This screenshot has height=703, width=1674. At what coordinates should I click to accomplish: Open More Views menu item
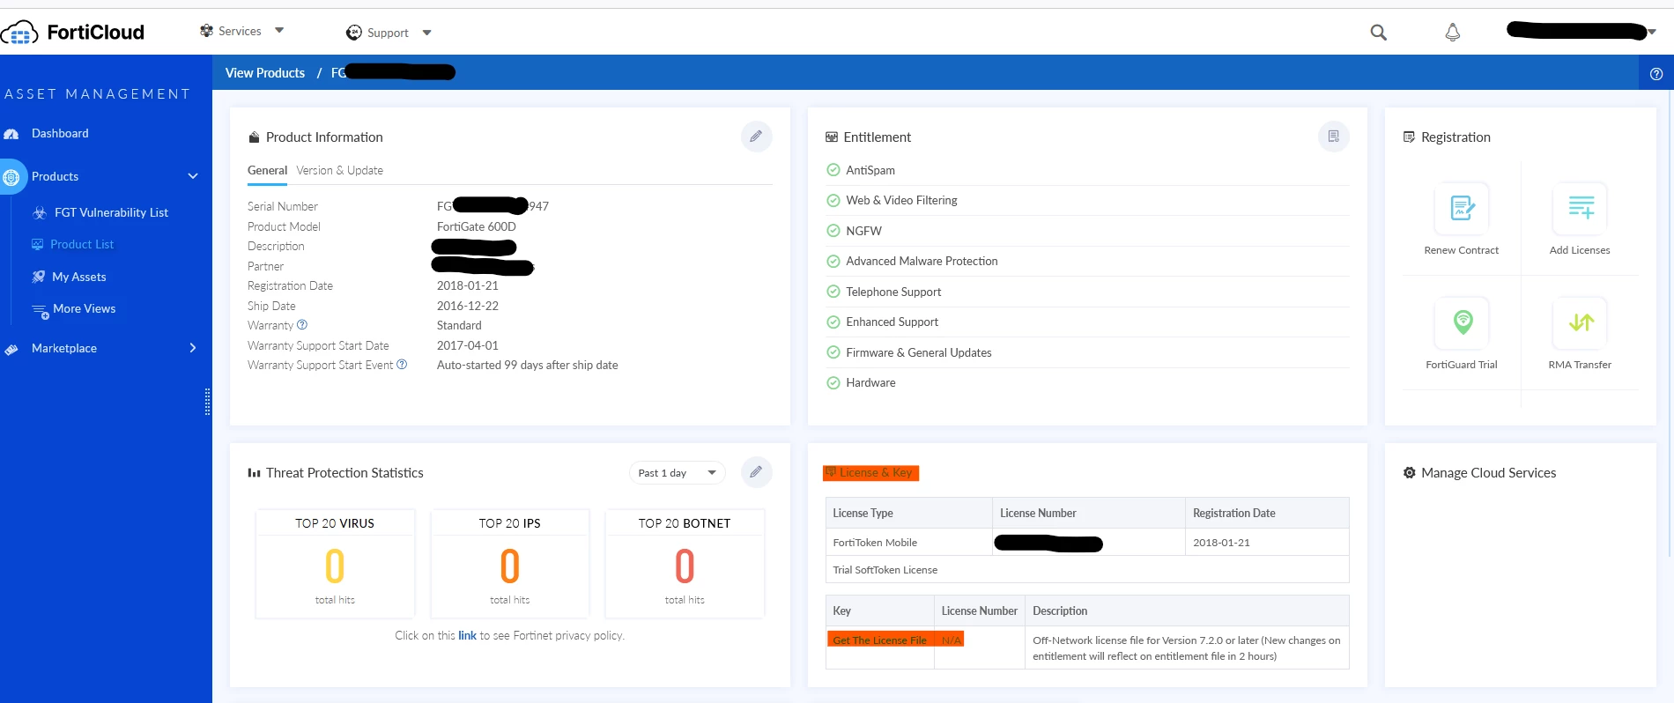[85, 308]
